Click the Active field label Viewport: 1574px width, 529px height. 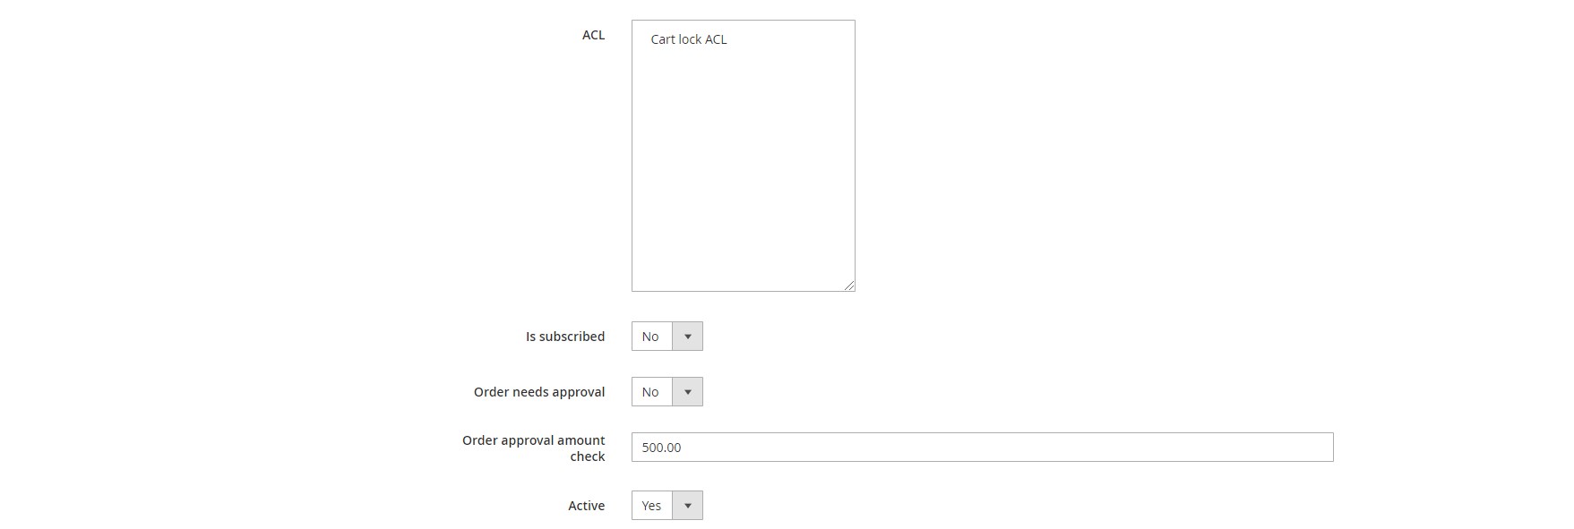(x=586, y=506)
